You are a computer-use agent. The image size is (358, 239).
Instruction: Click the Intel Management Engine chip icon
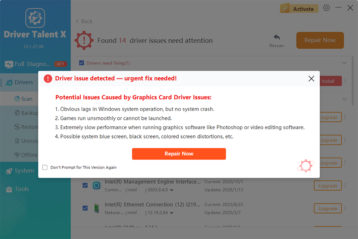(96, 186)
